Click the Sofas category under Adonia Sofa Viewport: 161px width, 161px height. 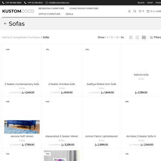tap(141, 79)
